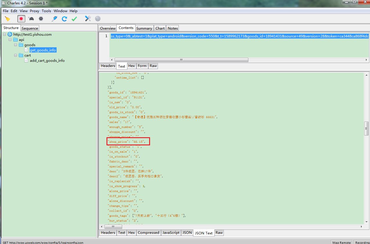Validate the response with the green checkmark icon
Screen dimensions: 370x244
[74, 19]
